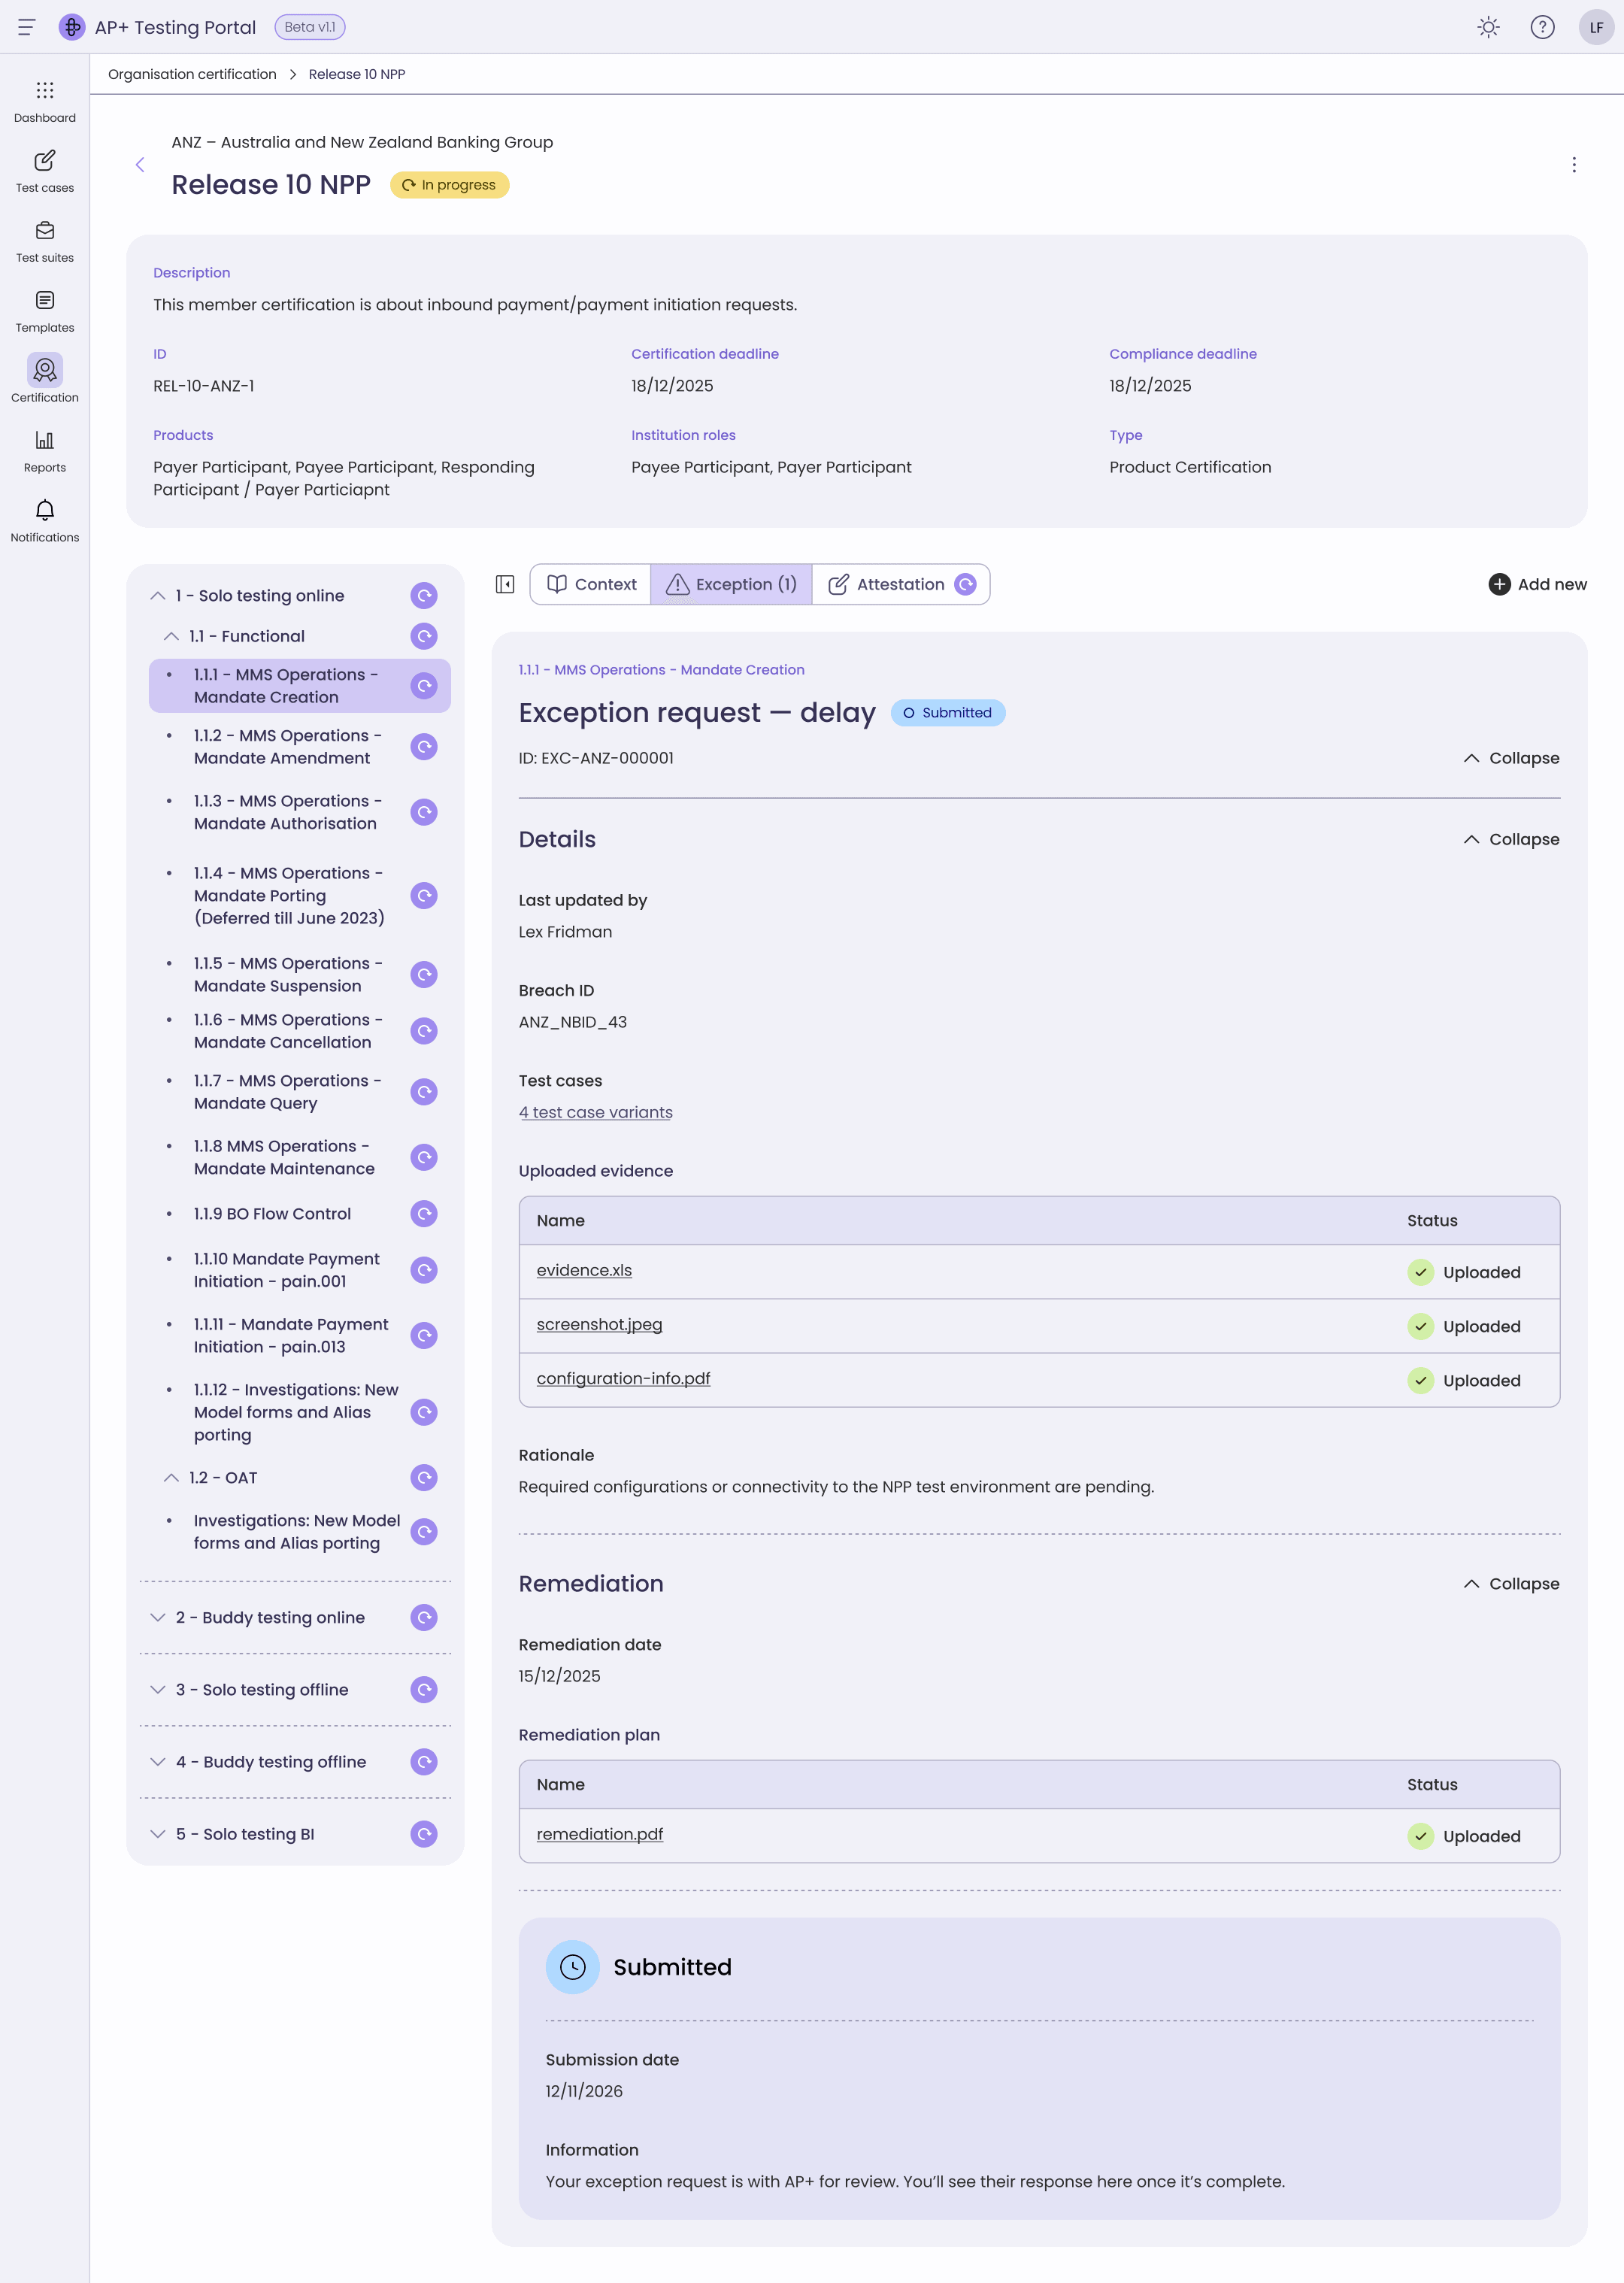Viewport: 1624px width, 2283px height.
Task: Open the three-dot more options menu
Action: (x=1574, y=165)
